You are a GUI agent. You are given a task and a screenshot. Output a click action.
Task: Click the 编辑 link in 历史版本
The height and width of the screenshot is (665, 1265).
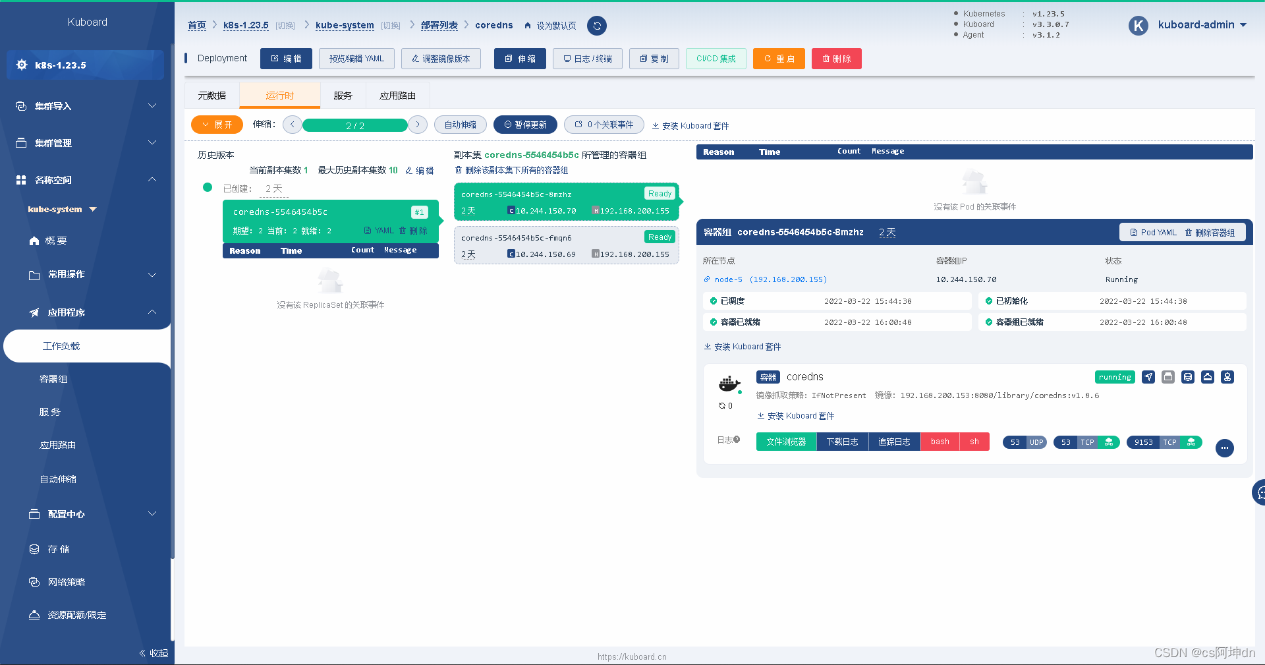[x=420, y=170]
